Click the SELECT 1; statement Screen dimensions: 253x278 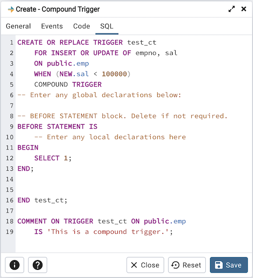click(53, 158)
